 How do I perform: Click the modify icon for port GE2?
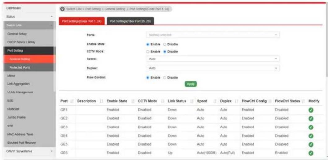click(x=311, y=119)
